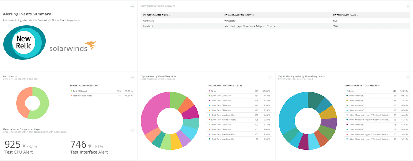Sort by SW ALERT.RELATED NODE column arrows
413x161 pixels.
point(170,15)
